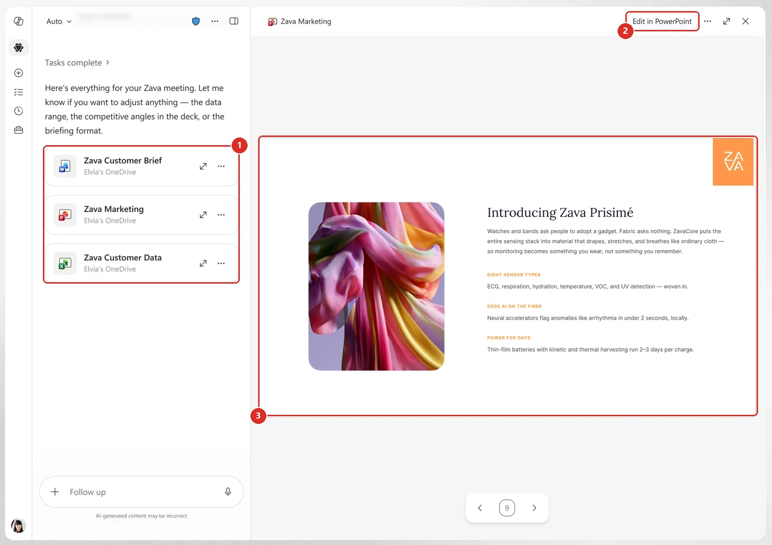Expand Zava Customer Brief file preview

coord(203,166)
